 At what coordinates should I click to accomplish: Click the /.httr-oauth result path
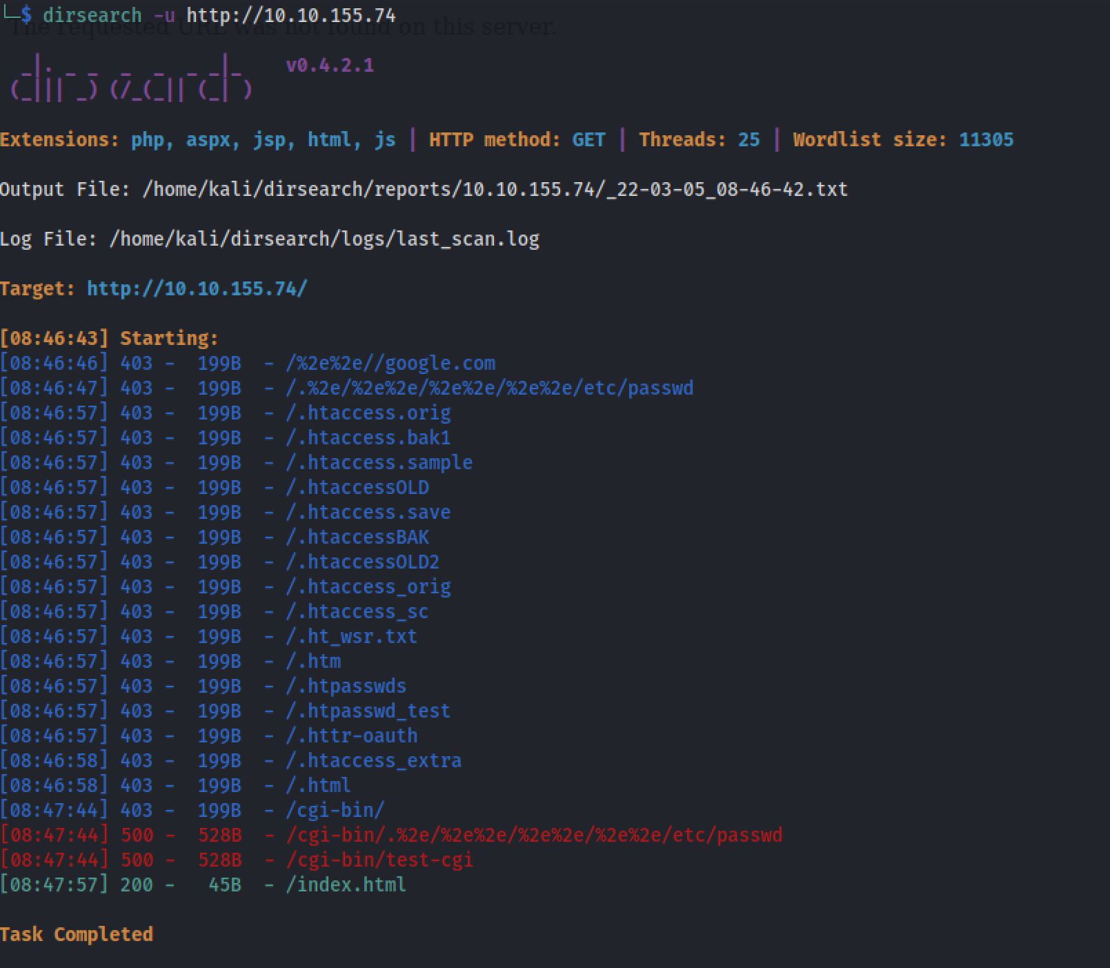tap(352, 735)
